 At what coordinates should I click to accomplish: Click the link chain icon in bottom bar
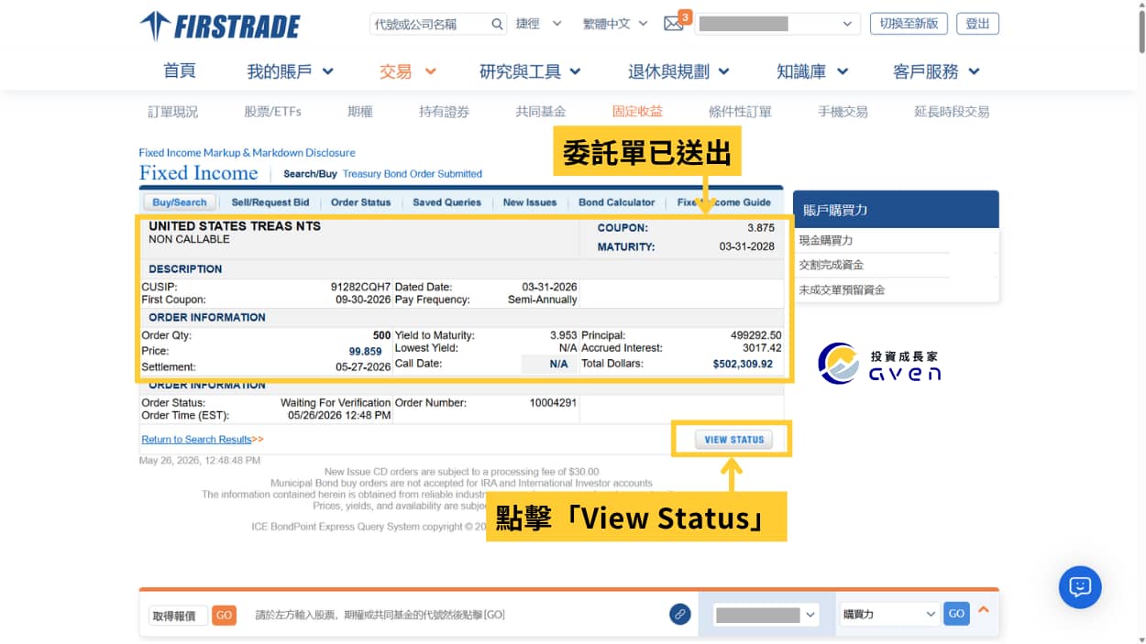679,614
